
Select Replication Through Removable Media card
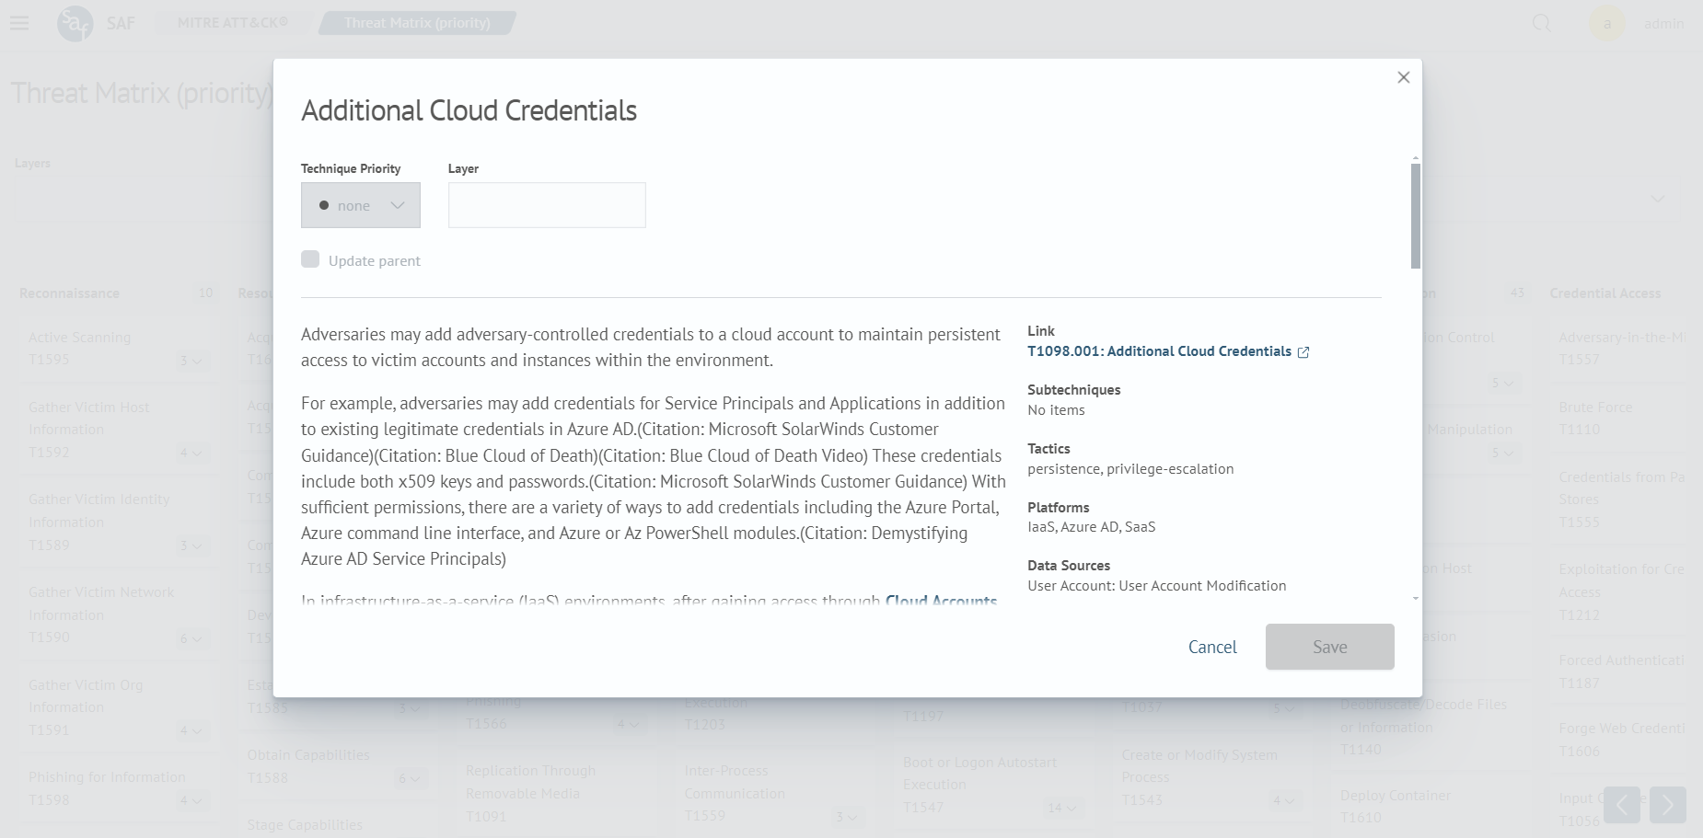[557, 793]
